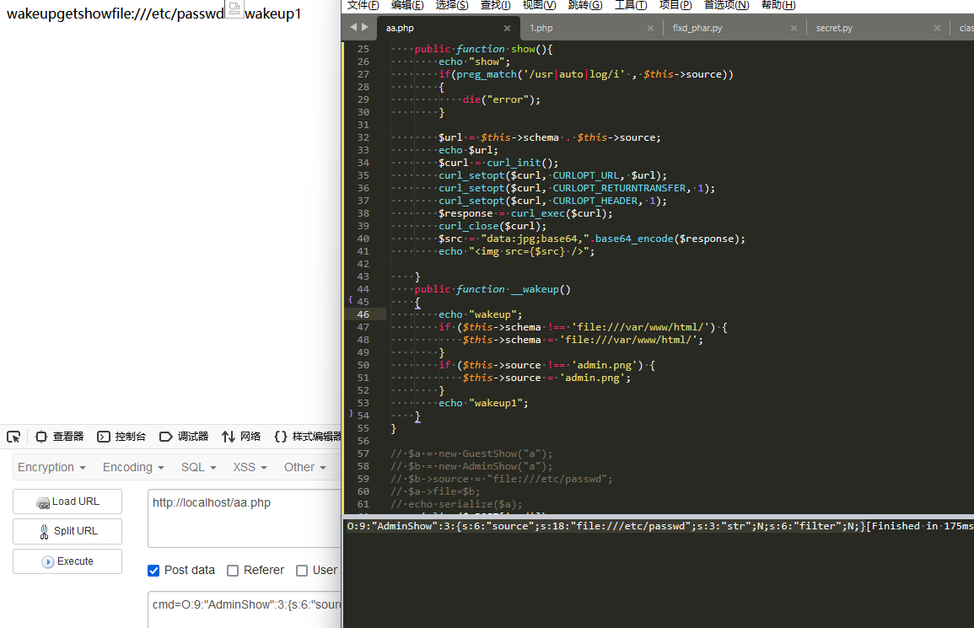Click the Load URL button
Image resolution: width=974 pixels, height=628 pixels.
(x=67, y=502)
